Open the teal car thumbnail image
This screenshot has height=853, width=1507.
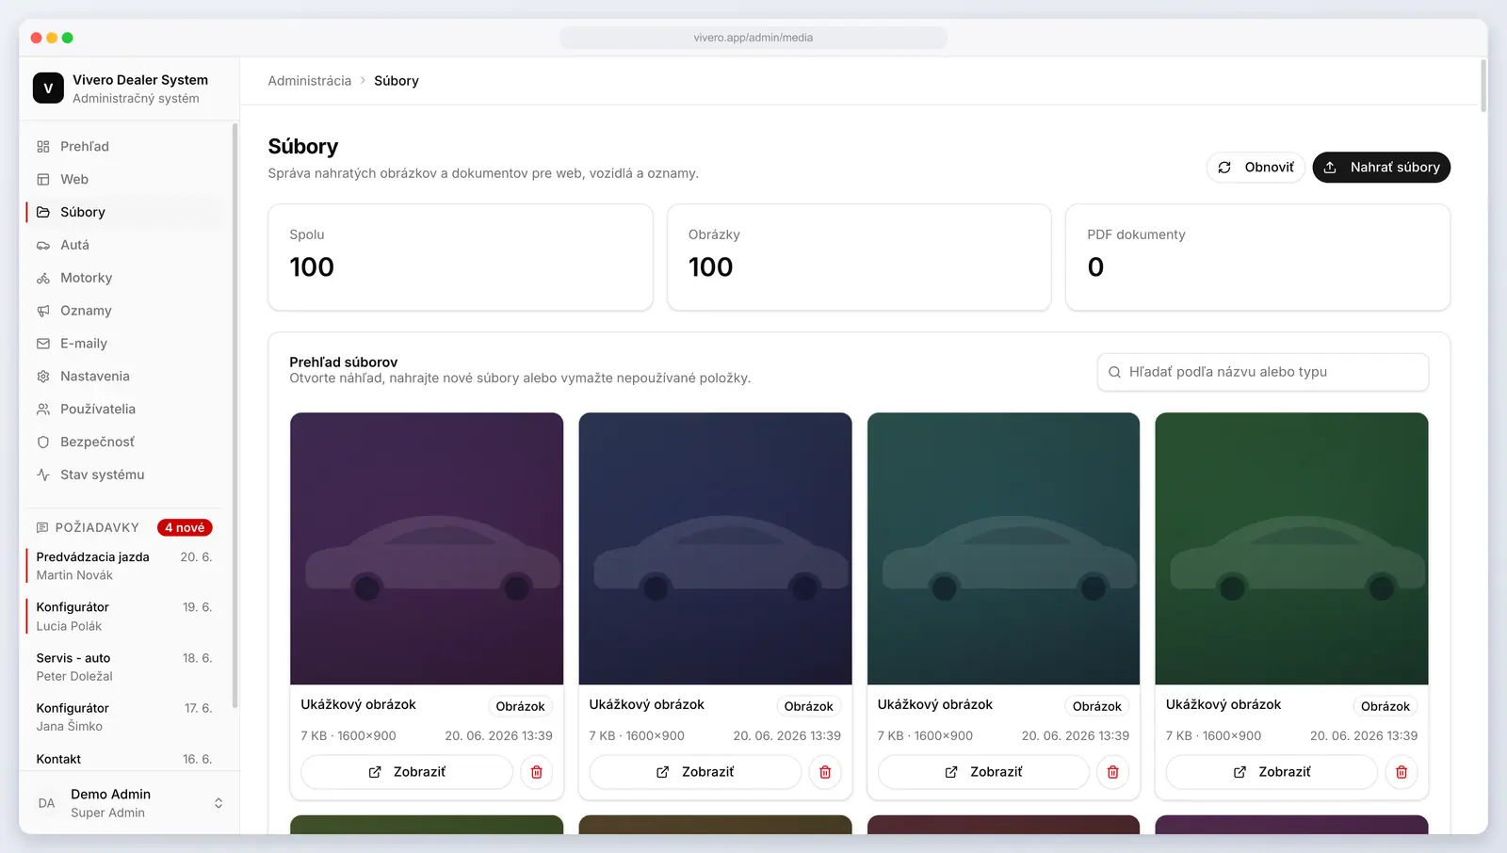click(x=1003, y=549)
